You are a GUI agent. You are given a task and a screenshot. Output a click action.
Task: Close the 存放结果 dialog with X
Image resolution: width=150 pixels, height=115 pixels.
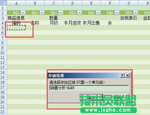pos(128,76)
